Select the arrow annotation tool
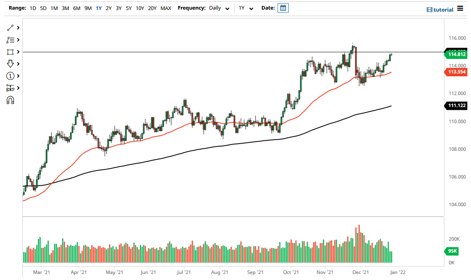Screen dimensions: 471x280 [x=11, y=63]
